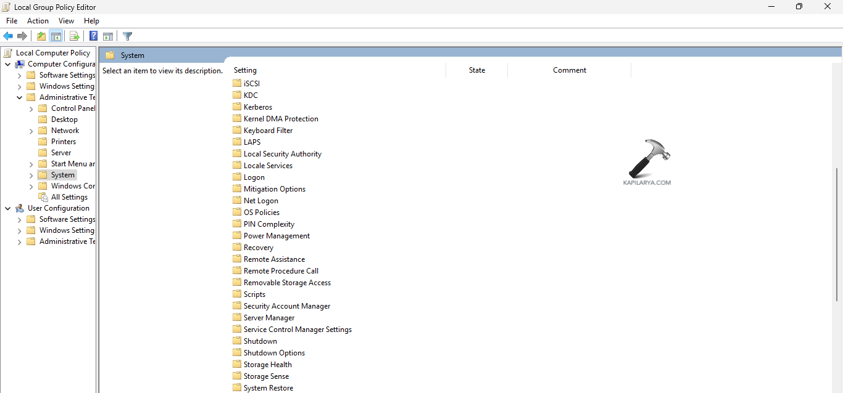Image resolution: width=843 pixels, height=393 pixels.
Task: Click the gray Forward arrow in the toolbar
Action: click(22, 36)
